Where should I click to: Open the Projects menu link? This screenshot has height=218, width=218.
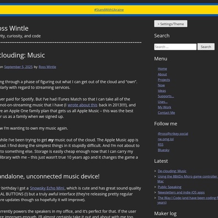(164, 80)
